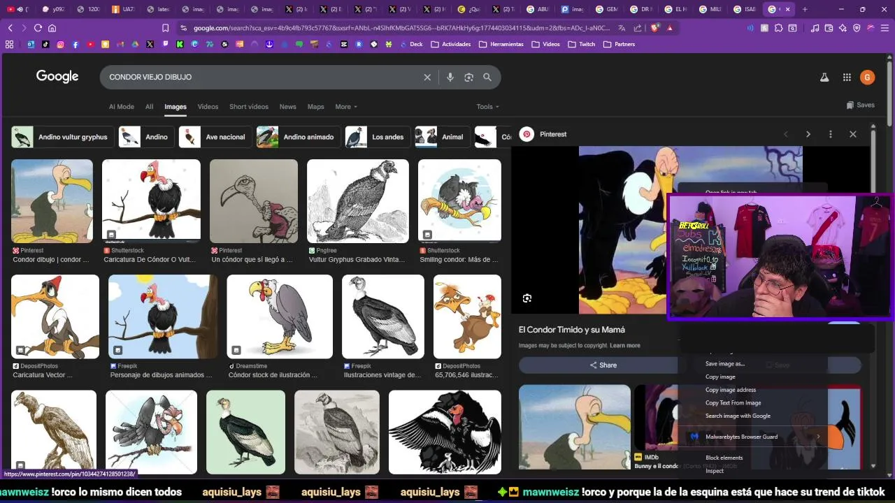Switch to the AI Mode tab
Viewport: 895px width, 503px height.
(x=121, y=107)
